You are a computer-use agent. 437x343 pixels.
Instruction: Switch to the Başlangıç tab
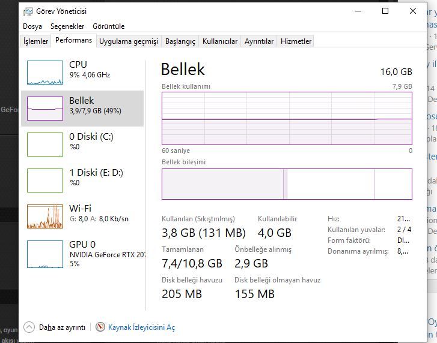click(x=180, y=41)
